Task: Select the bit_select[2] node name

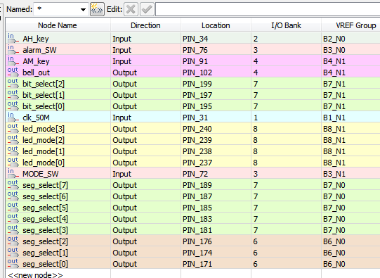Action: (x=44, y=84)
